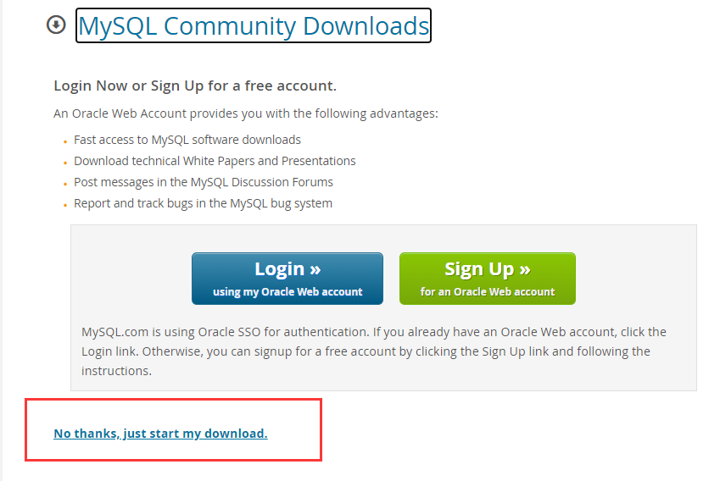Click the Oracle SSO authentication paragraph
Screen dimensions: 709x481
(373, 351)
